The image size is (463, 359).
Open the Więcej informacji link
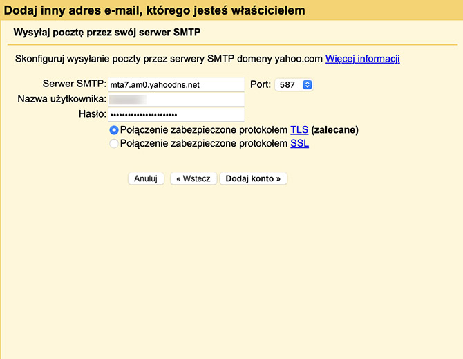[x=363, y=59]
